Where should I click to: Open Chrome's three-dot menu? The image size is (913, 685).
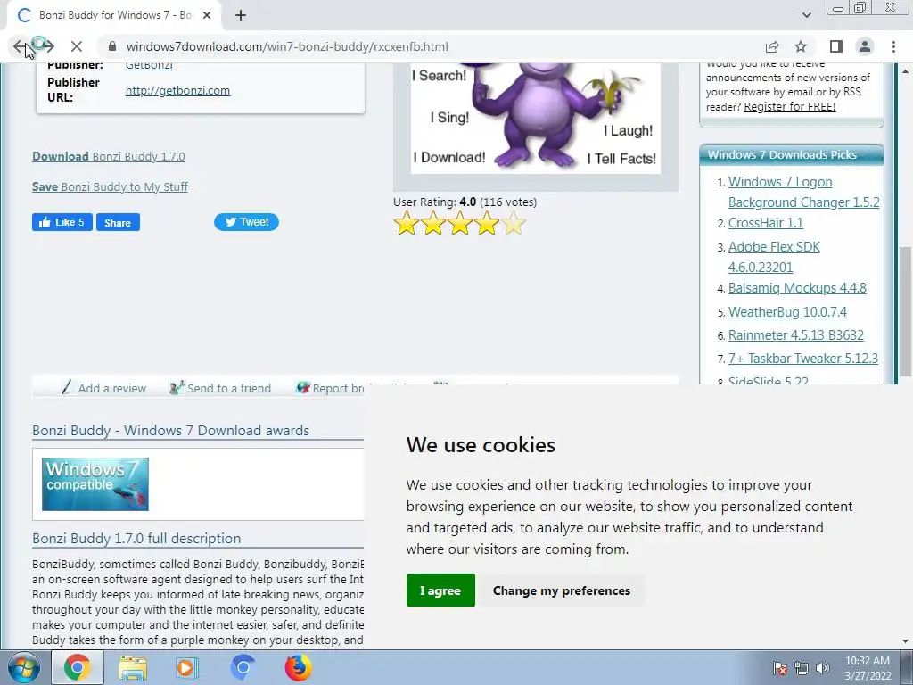[893, 46]
